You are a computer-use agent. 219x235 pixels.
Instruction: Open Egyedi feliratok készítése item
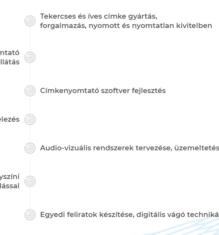[129, 215]
